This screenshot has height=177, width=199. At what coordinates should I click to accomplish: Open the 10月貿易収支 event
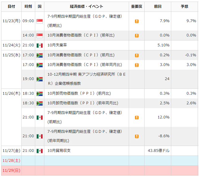click(x=59, y=151)
